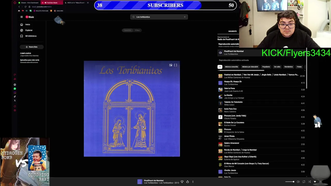
Task: Enter fullscreen on the album art
Action: pos(175,65)
